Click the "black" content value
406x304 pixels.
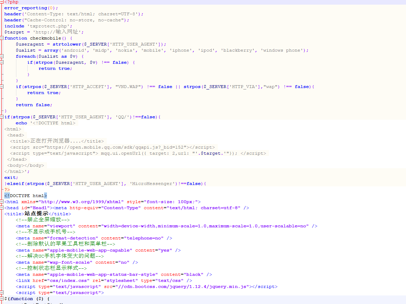click(194, 275)
